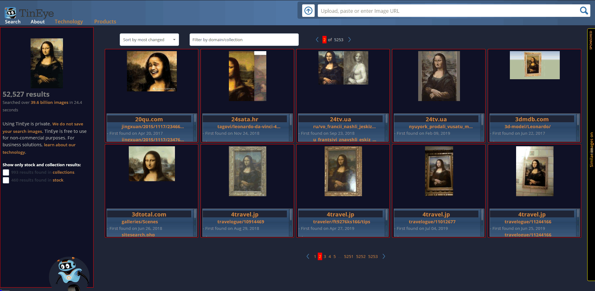The width and height of the screenshot is (595, 291).
Task: Open the travelogue/11244166 result thumbnail
Action: (535, 171)
